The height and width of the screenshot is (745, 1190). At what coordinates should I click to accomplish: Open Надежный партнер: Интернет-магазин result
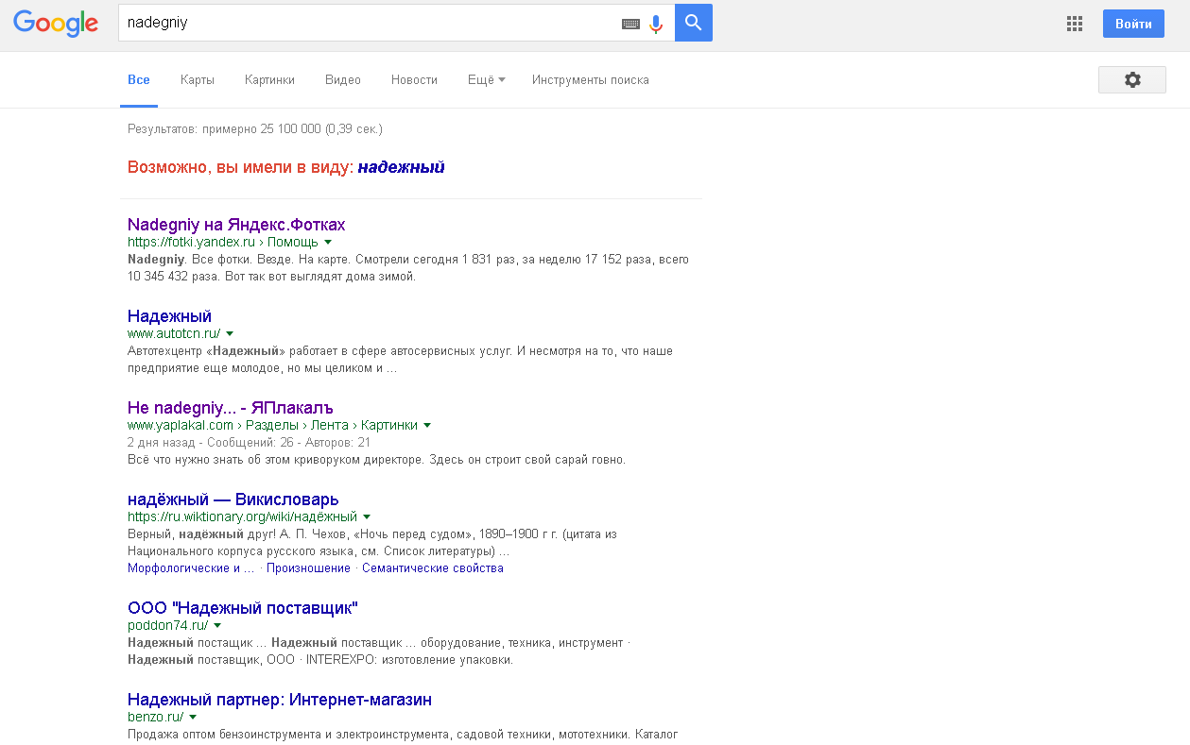tap(280, 700)
